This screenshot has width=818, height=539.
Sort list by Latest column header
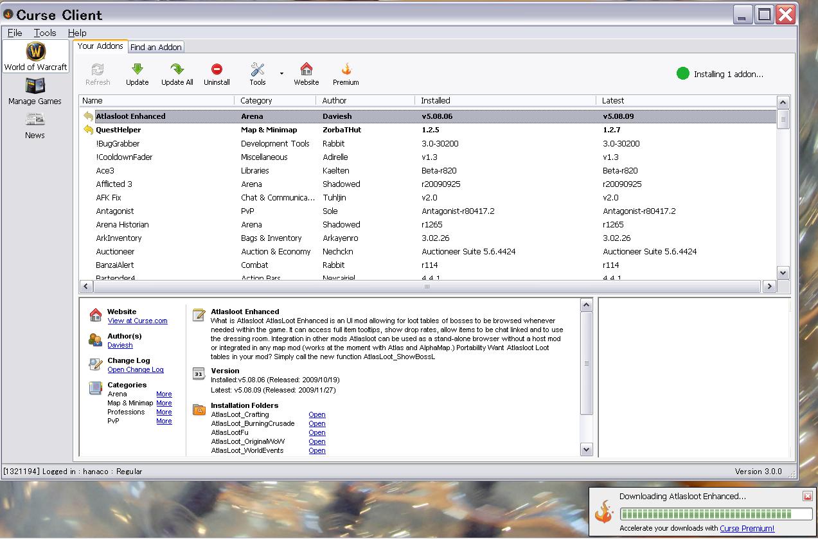686,100
